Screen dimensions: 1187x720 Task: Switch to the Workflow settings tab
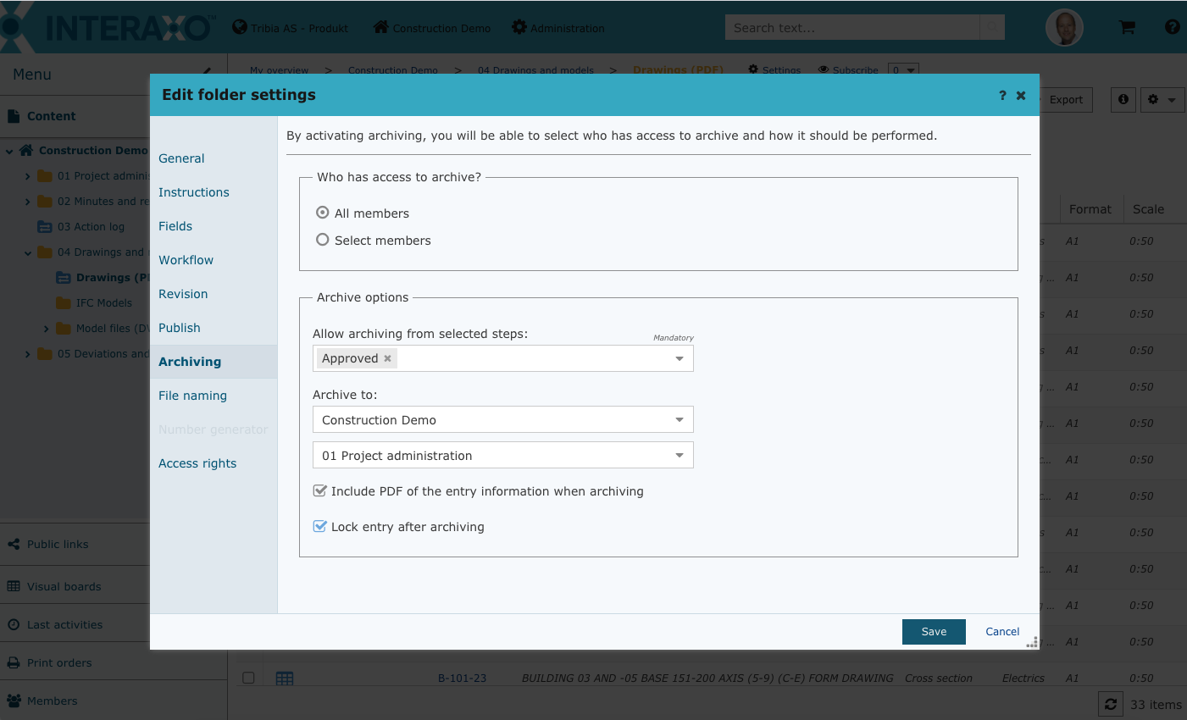186,260
